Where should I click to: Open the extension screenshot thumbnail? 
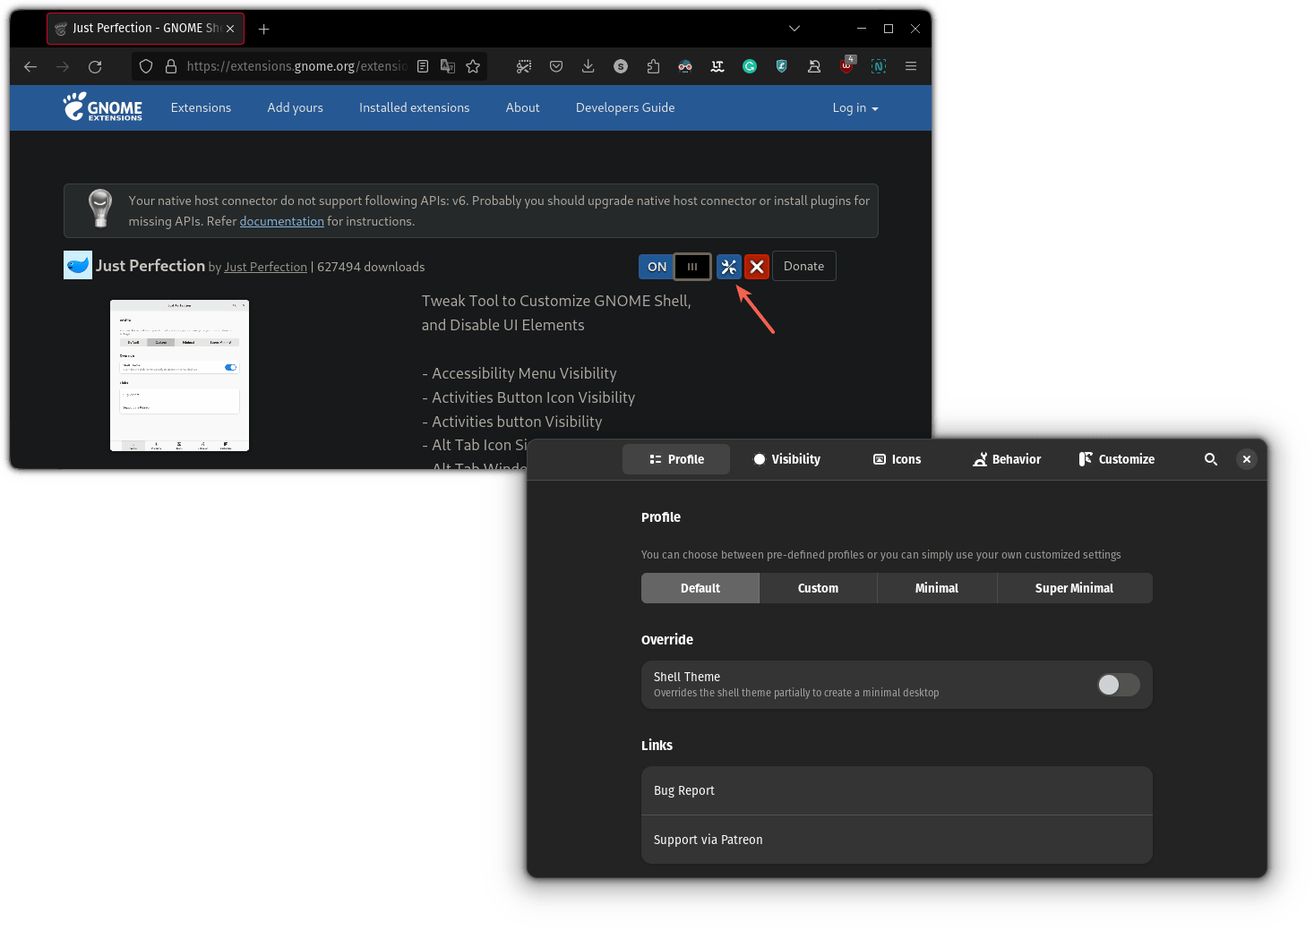[x=179, y=375]
